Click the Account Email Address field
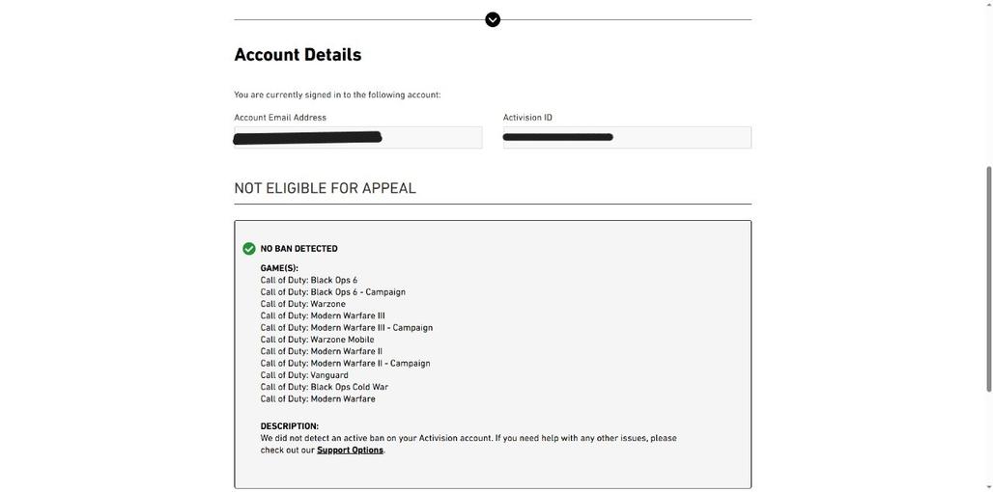 pyautogui.click(x=357, y=138)
